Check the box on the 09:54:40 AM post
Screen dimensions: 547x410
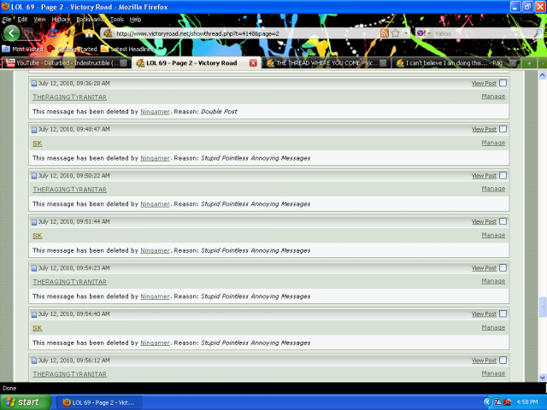click(503, 314)
